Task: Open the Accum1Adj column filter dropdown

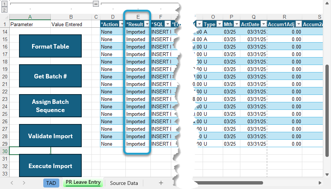Action: [x=299, y=24]
